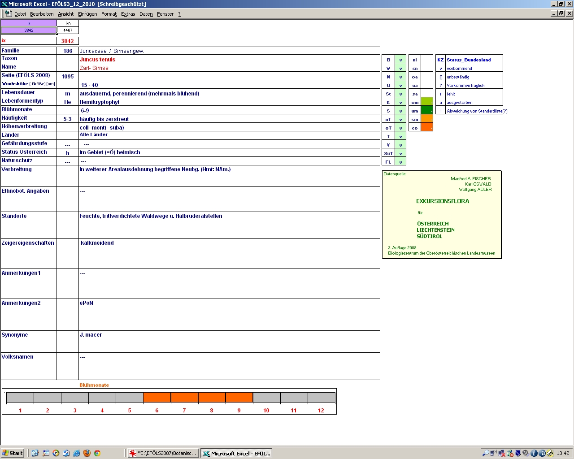Viewport: 574px width, 459px height.
Task: Click the light green om color cell
Action: pyautogui.click(x=427, y=102)
